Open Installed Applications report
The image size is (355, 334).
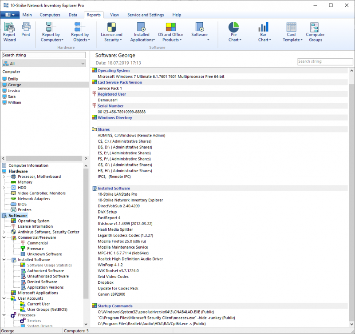click(x=142, y=32)
